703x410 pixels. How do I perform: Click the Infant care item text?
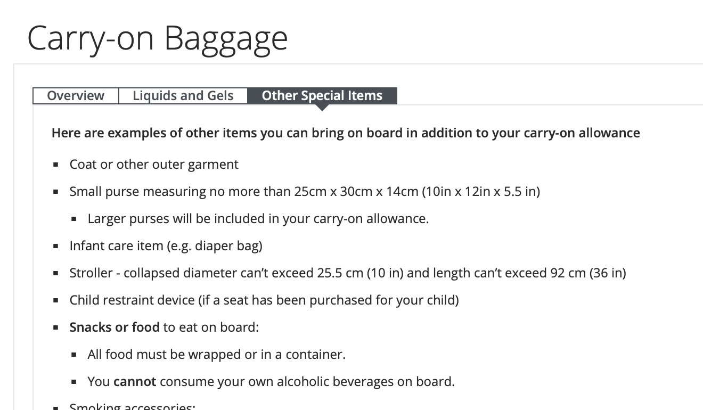point(166,245)
